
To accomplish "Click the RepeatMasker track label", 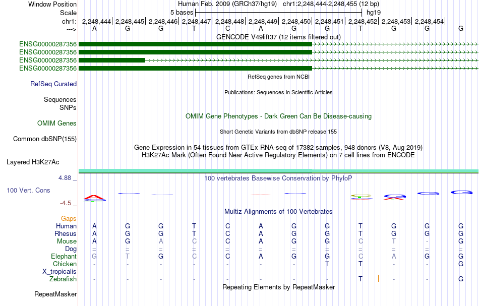I will point(55,294).
